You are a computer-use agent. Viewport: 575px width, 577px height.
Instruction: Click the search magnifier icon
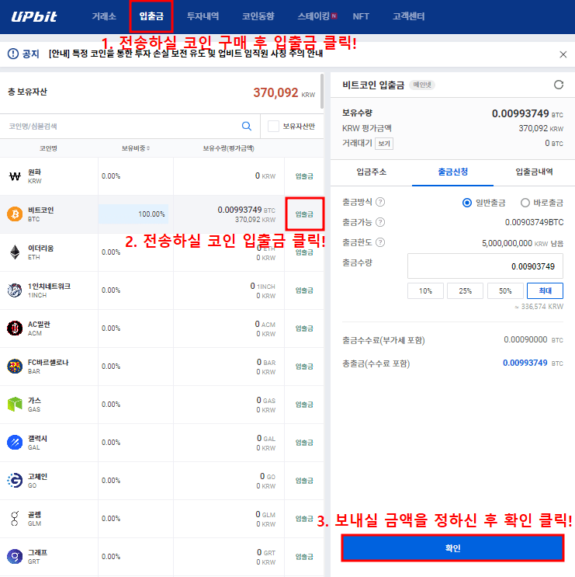(247, 126)
